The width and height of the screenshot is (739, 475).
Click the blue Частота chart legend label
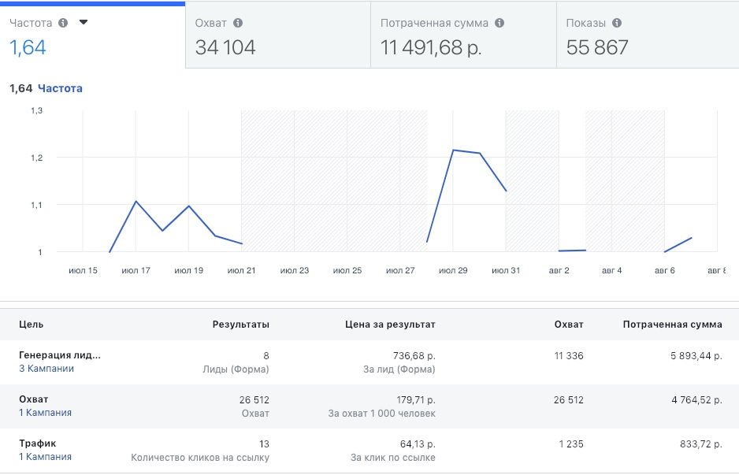click(60, 88)
